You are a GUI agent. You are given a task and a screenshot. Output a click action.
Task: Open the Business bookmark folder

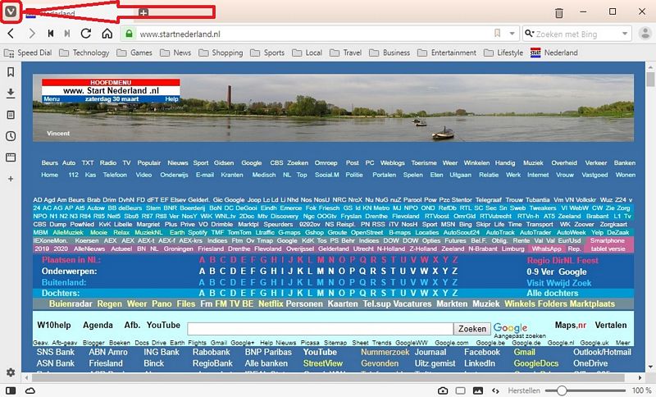pos(390,52)
